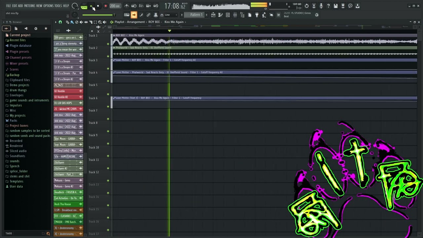Toggle mute dot for Track 3
This screenshot has height=238, width=423.
pos(108,69)
